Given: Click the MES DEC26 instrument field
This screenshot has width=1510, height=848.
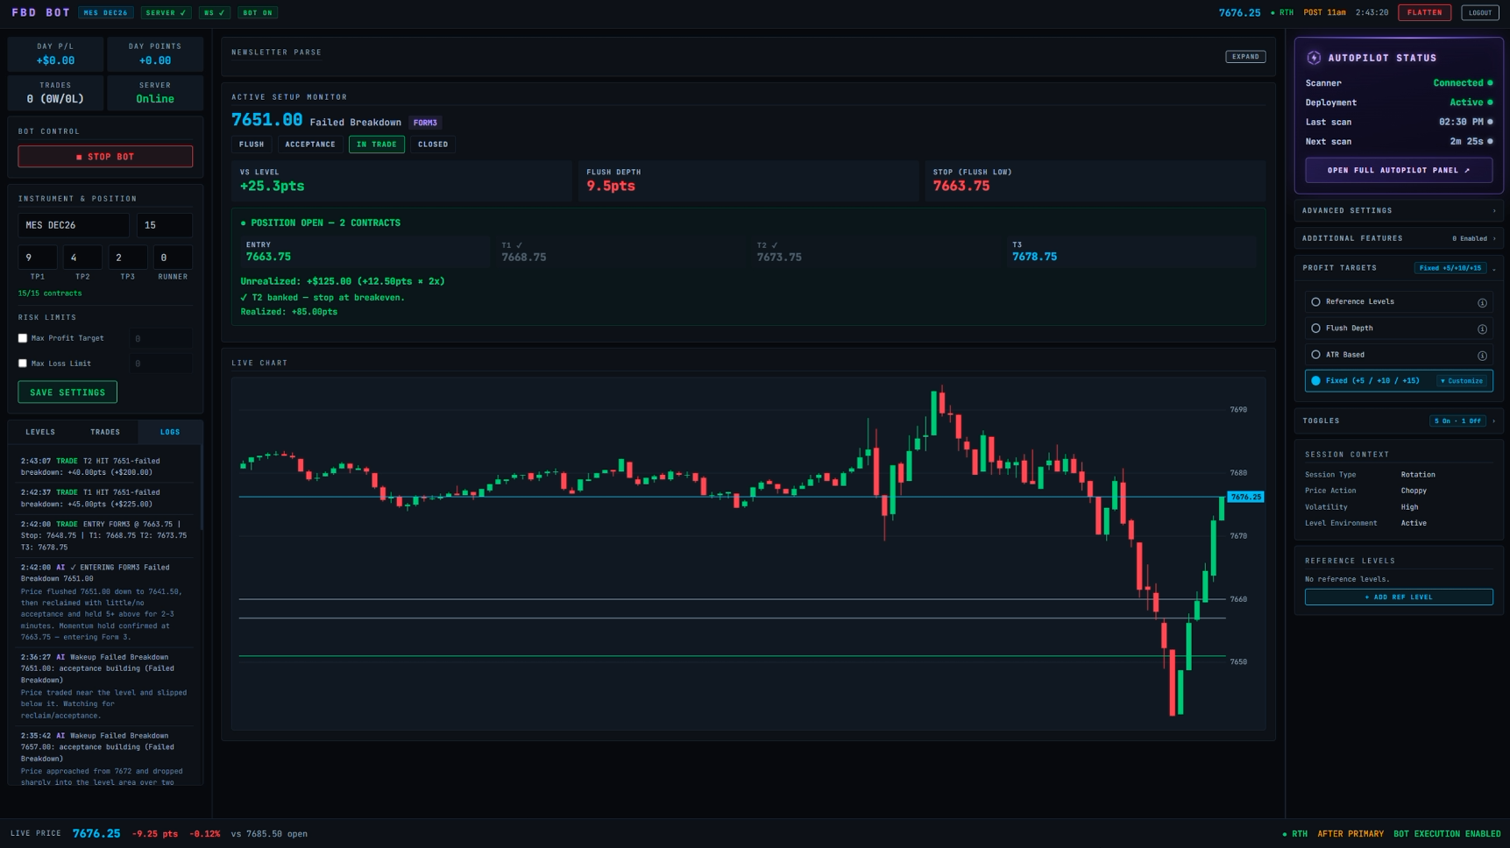Looking at the screenshot, I should tap(74, 225).
